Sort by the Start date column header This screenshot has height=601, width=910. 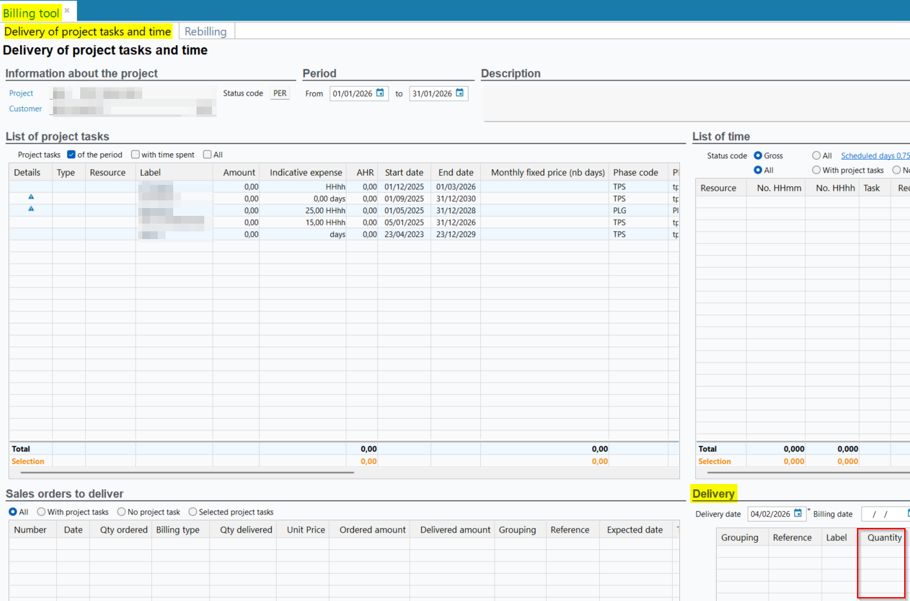click(x=404, y=173)
